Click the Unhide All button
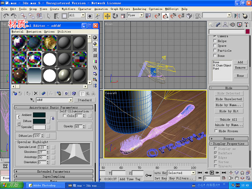Image resolution: width=252 pixels, height=189 pixels. pos(229,119)
